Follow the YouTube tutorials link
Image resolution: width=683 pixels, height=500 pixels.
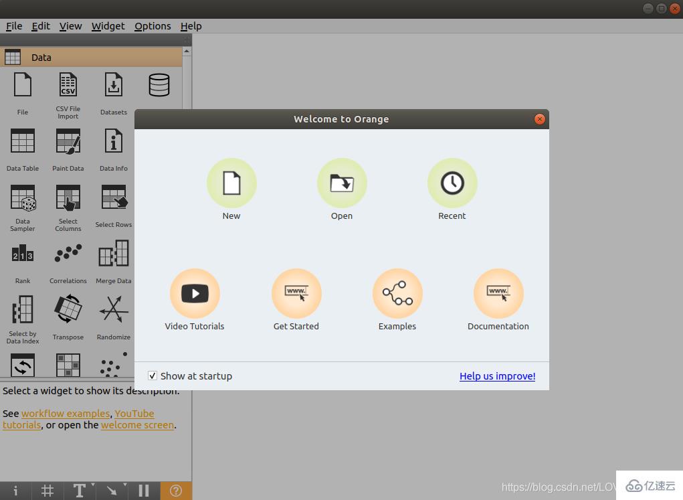point(134,413)
